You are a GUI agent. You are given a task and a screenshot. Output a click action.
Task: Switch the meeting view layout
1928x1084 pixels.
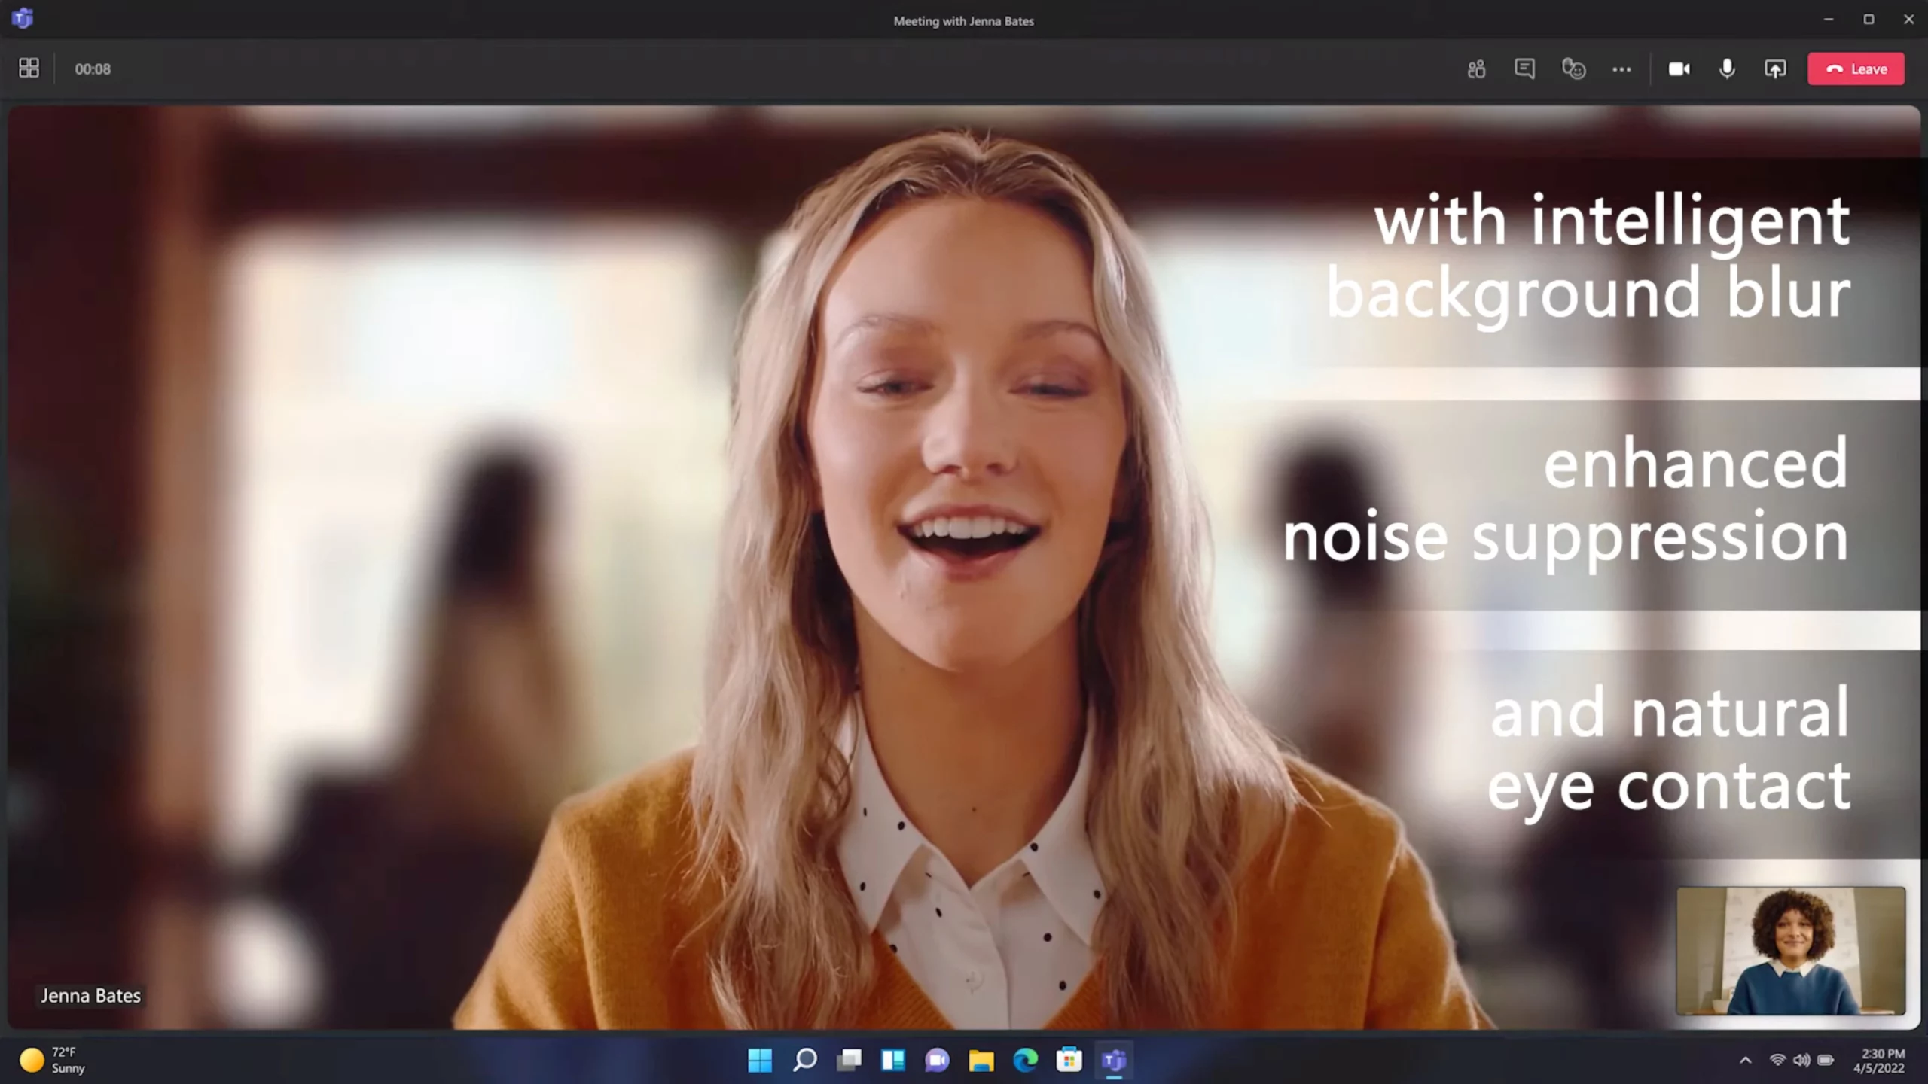29,68
